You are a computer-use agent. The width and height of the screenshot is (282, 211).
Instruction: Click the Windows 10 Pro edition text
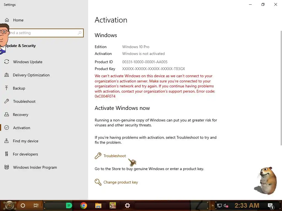point(136,47)
